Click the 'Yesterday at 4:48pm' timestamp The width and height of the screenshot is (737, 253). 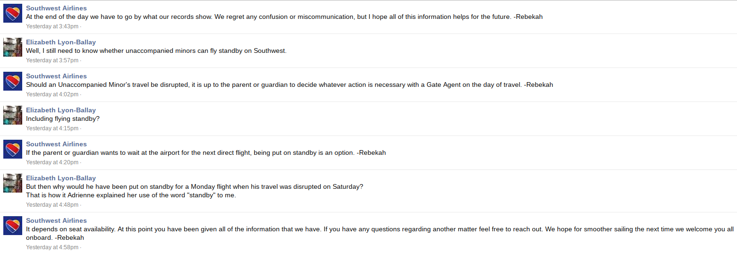tap(52, 205)
